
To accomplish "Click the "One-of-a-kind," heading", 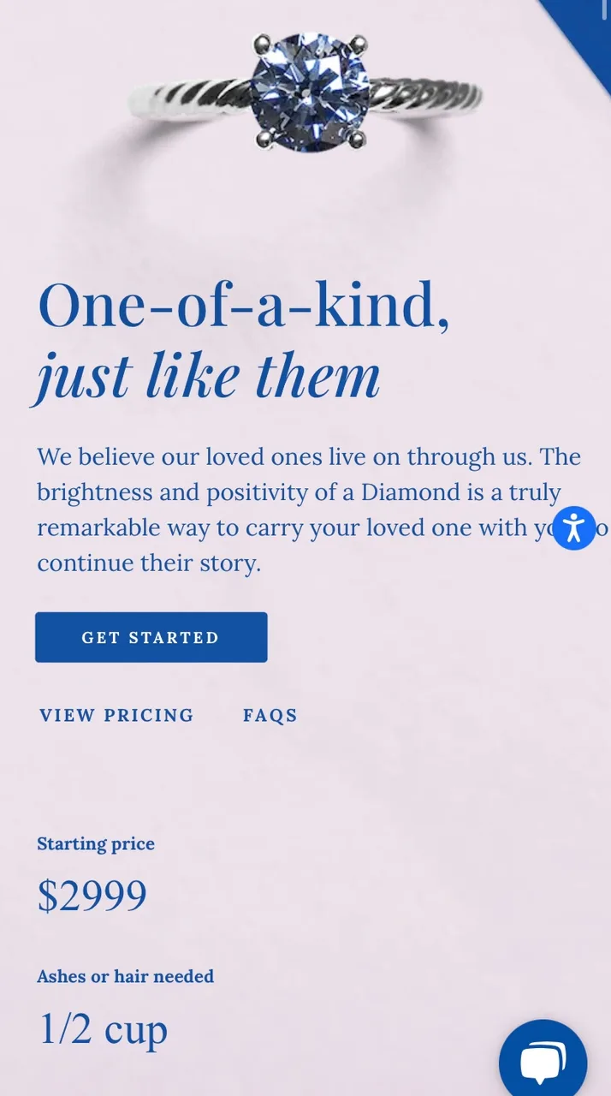I will click(x=243, y=306).
